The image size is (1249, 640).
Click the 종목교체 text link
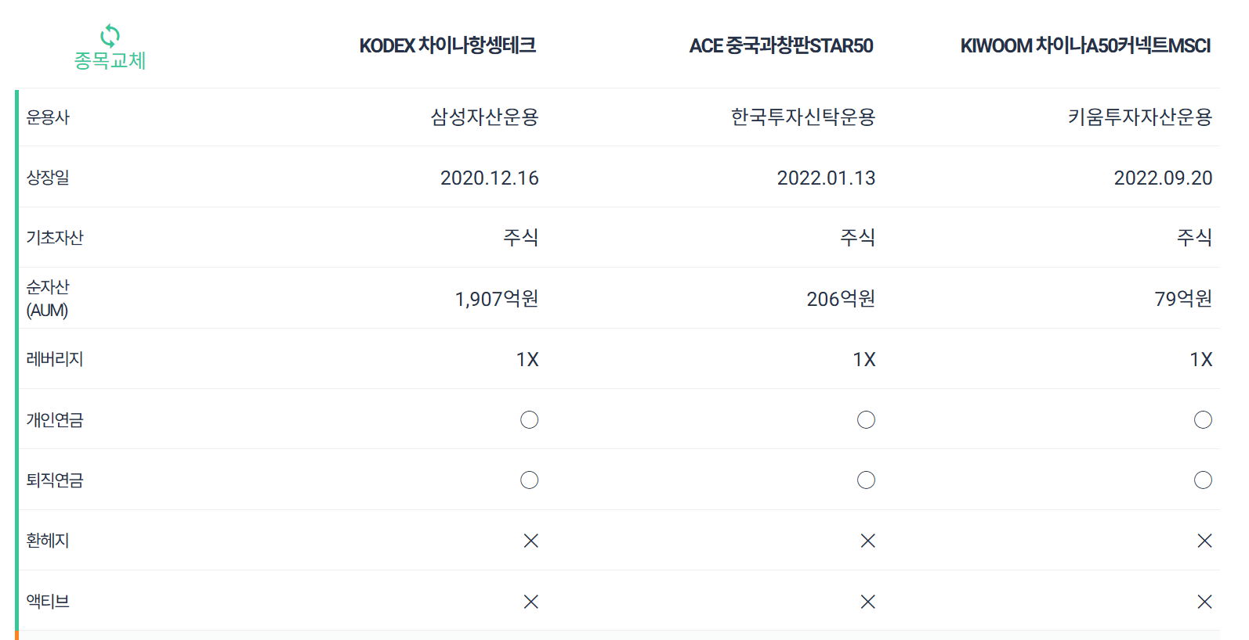(x=110, y=60)
